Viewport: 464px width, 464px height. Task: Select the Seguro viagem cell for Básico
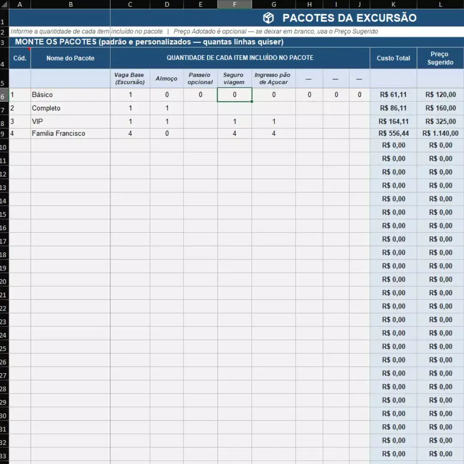235,95
